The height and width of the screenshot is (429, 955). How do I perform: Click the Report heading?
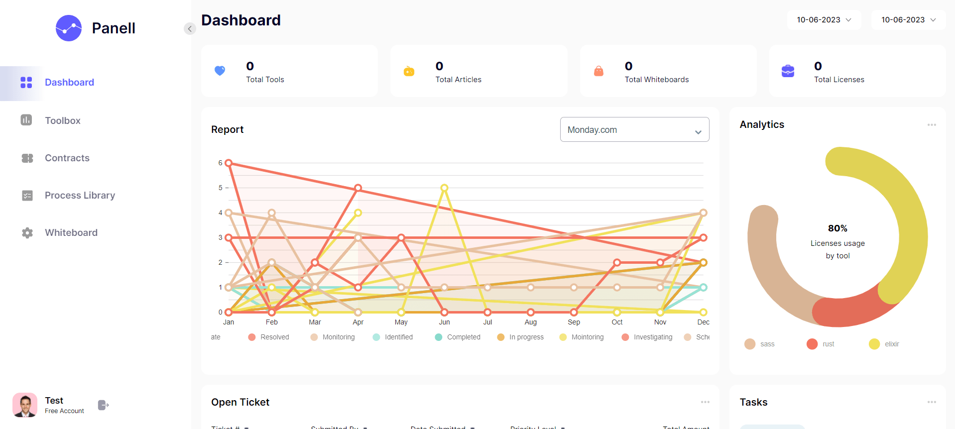[x=227, y=129]
